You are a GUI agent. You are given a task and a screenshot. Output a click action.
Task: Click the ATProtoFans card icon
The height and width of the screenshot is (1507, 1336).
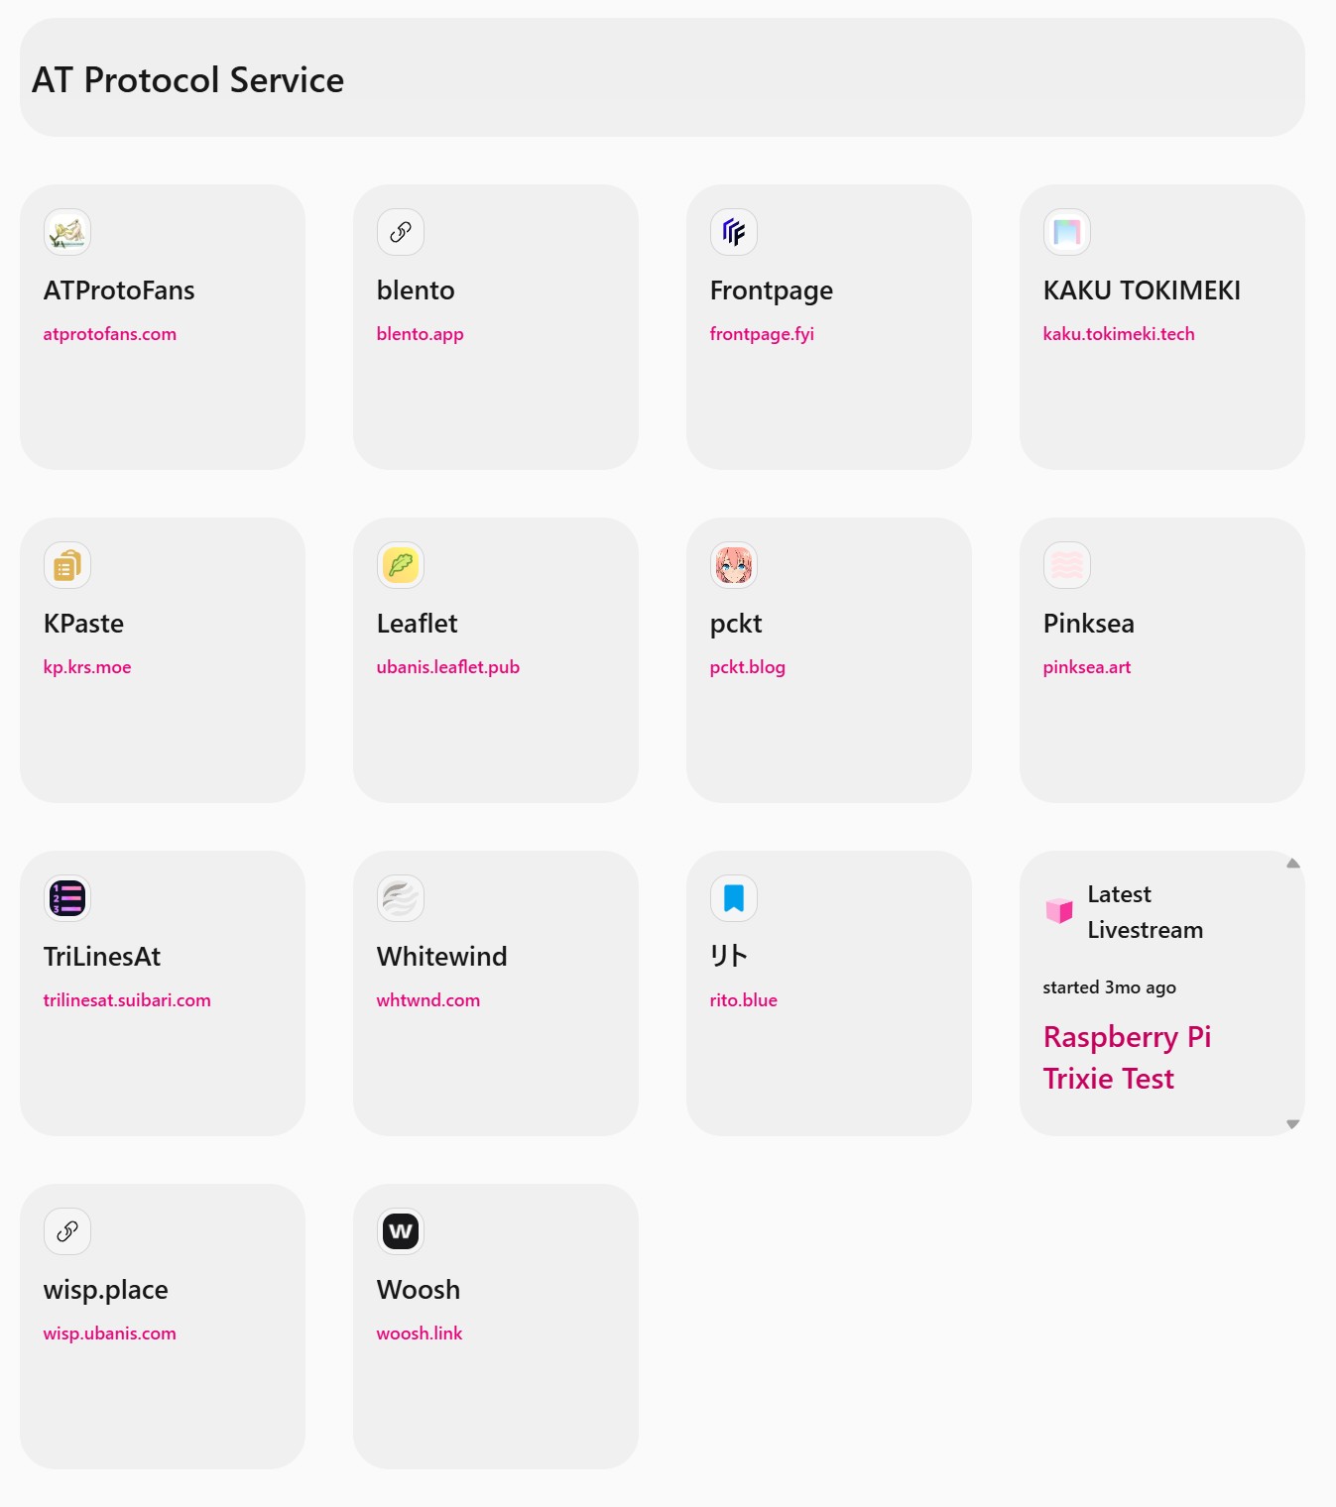[67, 232]
